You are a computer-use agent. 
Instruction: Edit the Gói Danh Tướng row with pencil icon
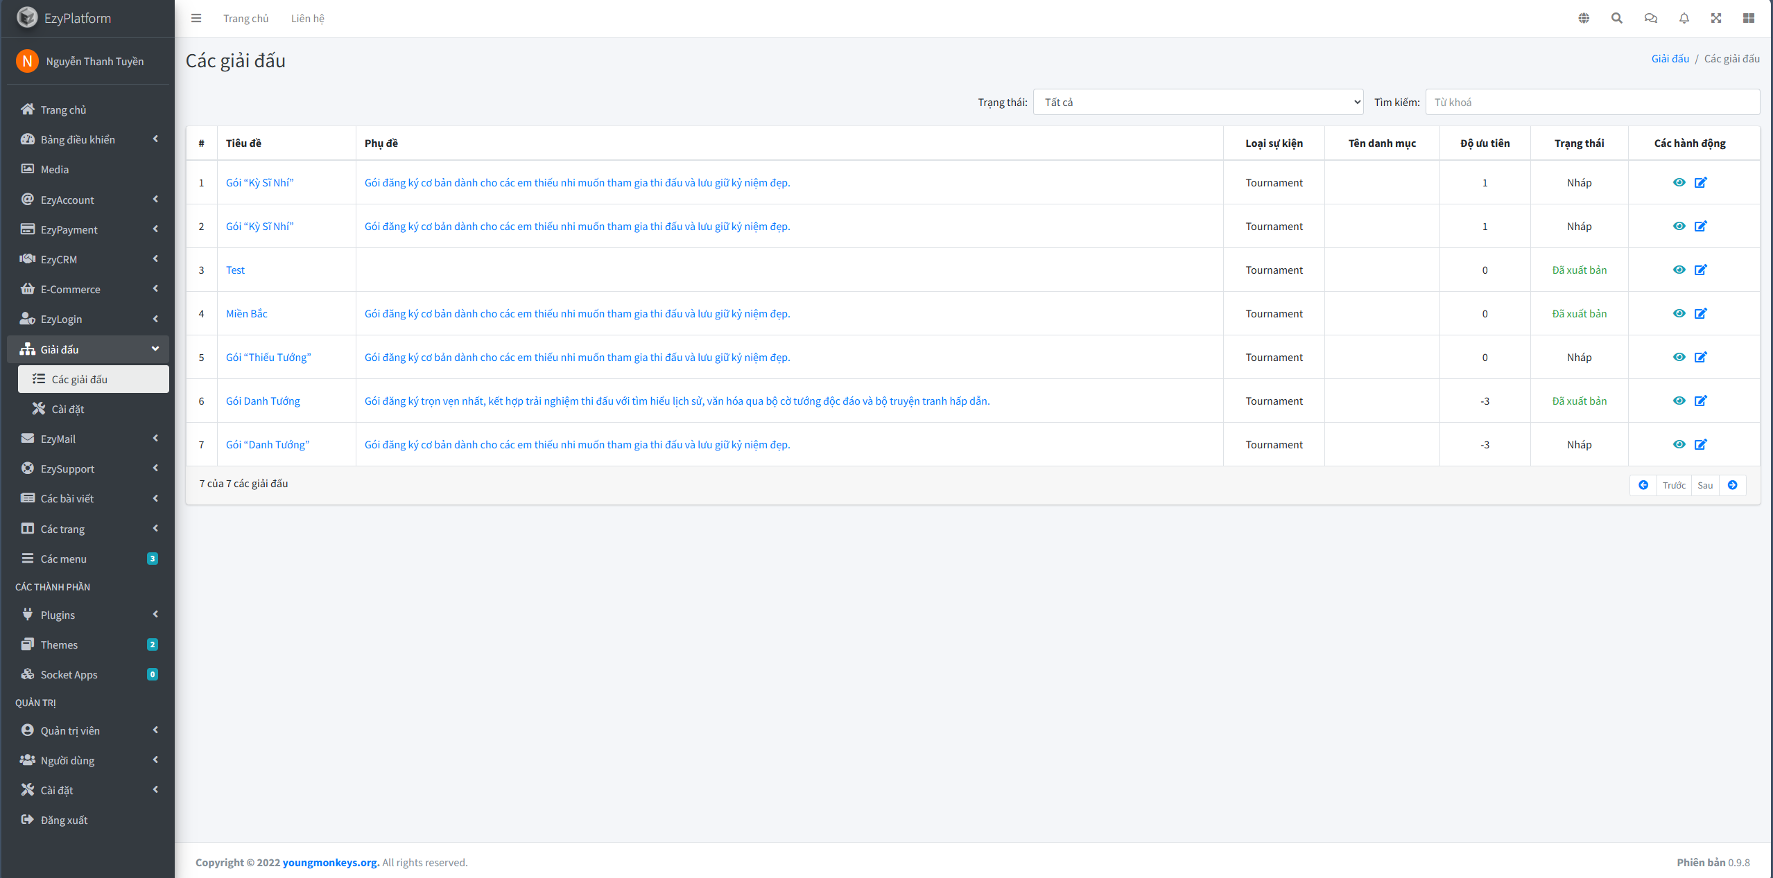[1700, 401]
